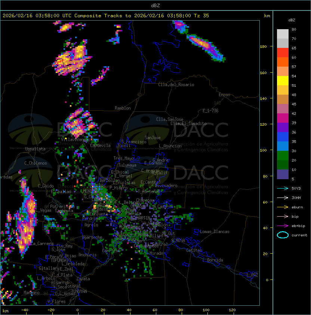Pick the purple swatch between 39 and 36
The image size is (311, 315).
coord(283,128)
